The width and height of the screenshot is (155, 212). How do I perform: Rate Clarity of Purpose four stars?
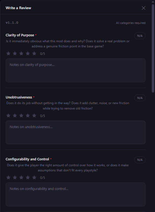click(x=28, y=54)
